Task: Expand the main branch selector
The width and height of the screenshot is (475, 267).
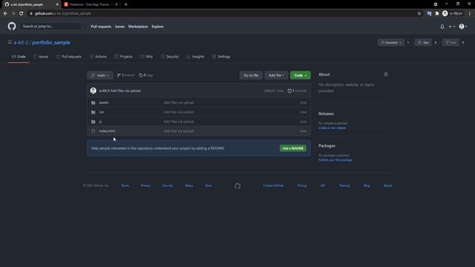Action: (x=100, y=76)
